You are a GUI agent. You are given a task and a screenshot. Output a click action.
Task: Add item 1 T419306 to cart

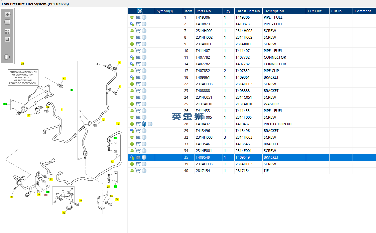(138, 17)
